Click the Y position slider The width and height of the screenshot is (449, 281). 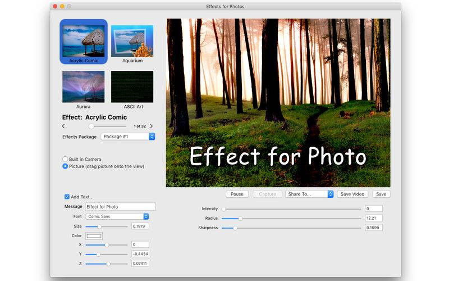(107, 255)
